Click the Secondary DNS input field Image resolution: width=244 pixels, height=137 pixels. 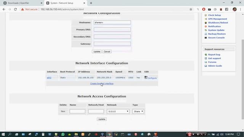pos(112,37)
